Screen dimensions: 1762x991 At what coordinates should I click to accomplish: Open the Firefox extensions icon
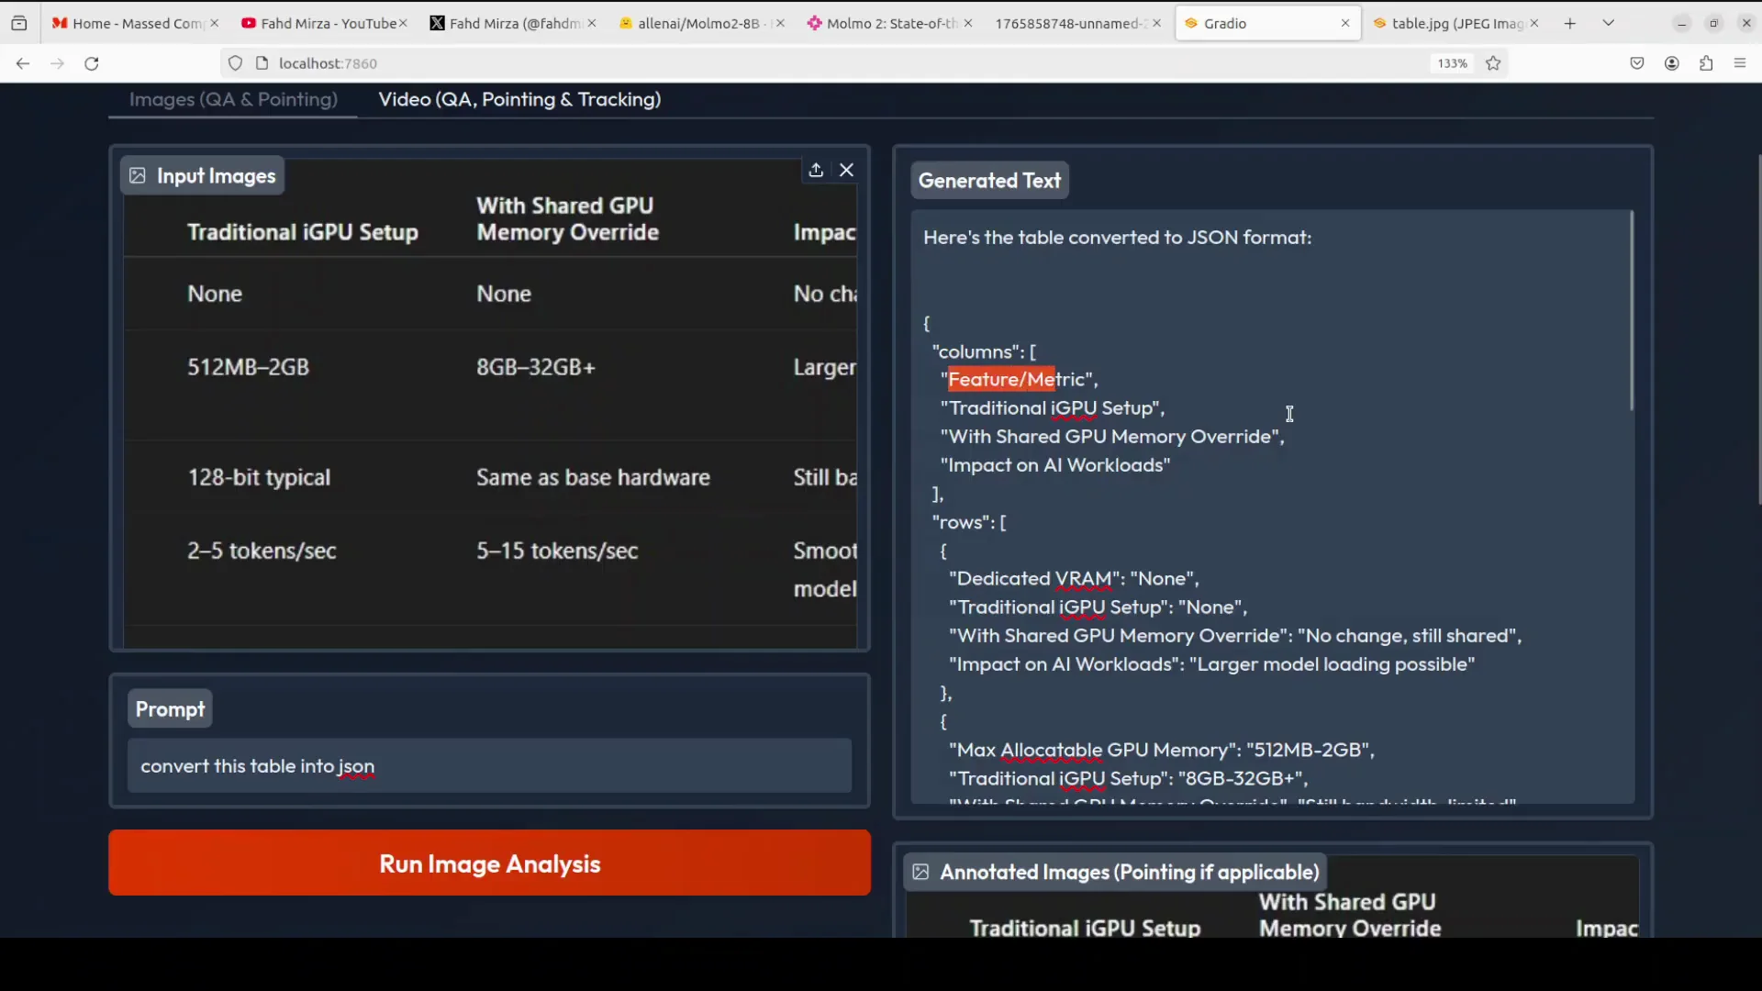point(1706,63)
